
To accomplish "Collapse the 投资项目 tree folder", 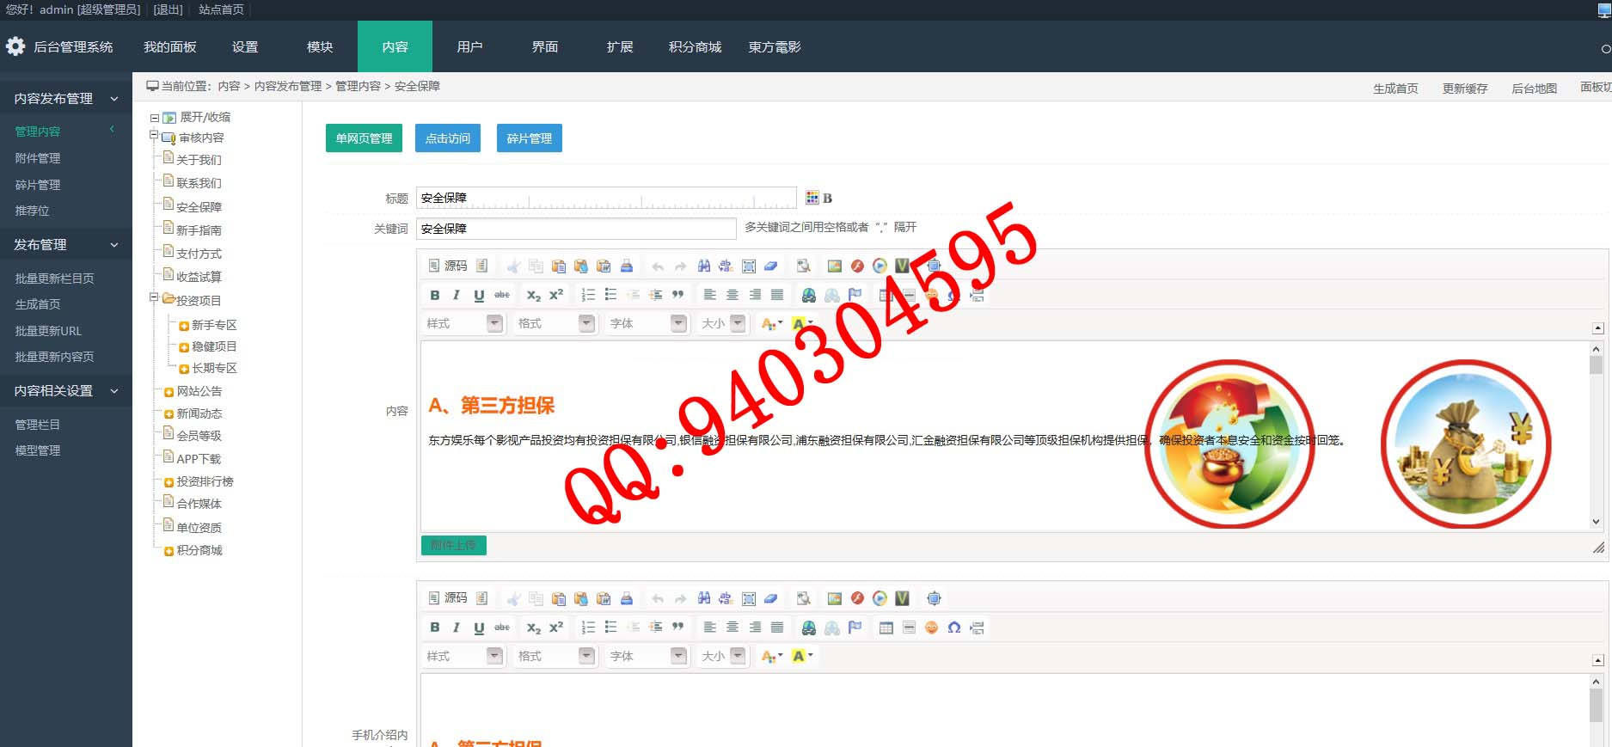I will [155, 298].
